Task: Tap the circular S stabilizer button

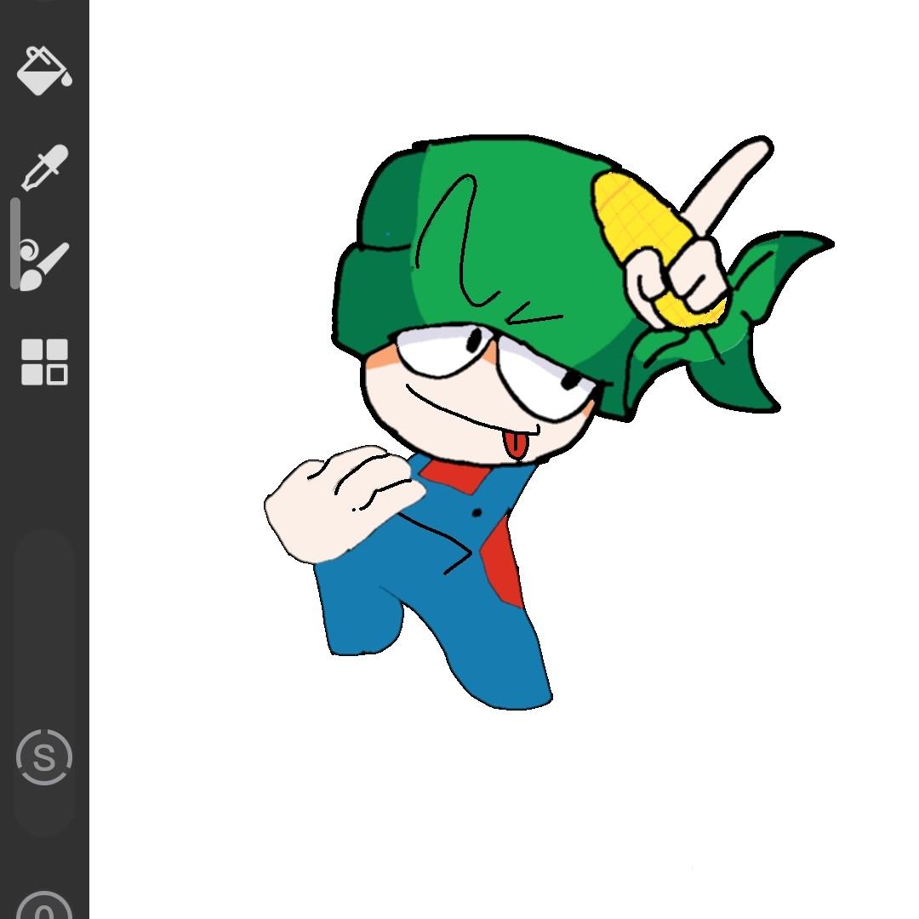Action: click(x=44, y=757)
